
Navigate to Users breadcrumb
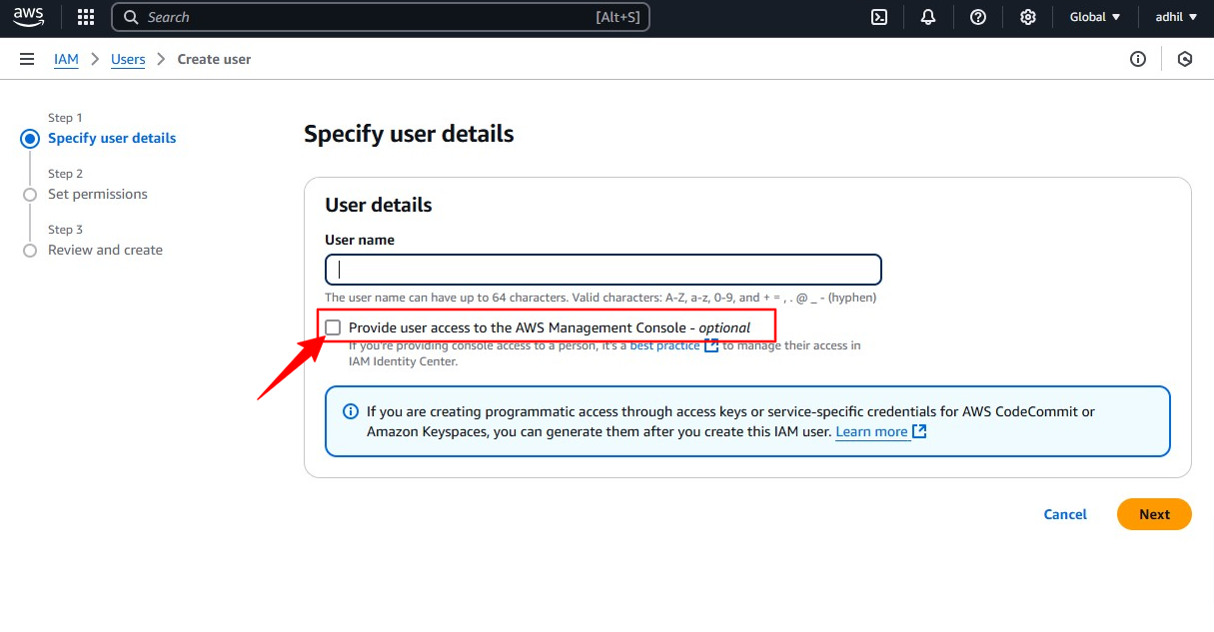(x=128, y=59)
